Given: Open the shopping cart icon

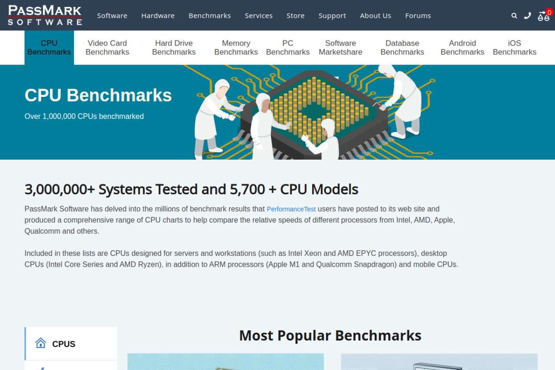Looking at the screenshot, I should click(x=544, y=16).
